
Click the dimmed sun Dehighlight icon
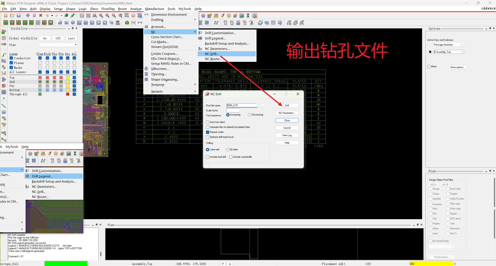pos(235,16)
